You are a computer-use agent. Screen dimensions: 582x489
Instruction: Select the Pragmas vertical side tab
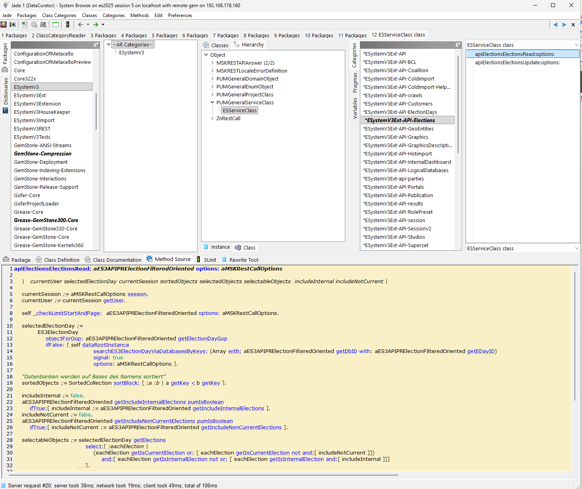pyautogui.click(x=354, y=83)
